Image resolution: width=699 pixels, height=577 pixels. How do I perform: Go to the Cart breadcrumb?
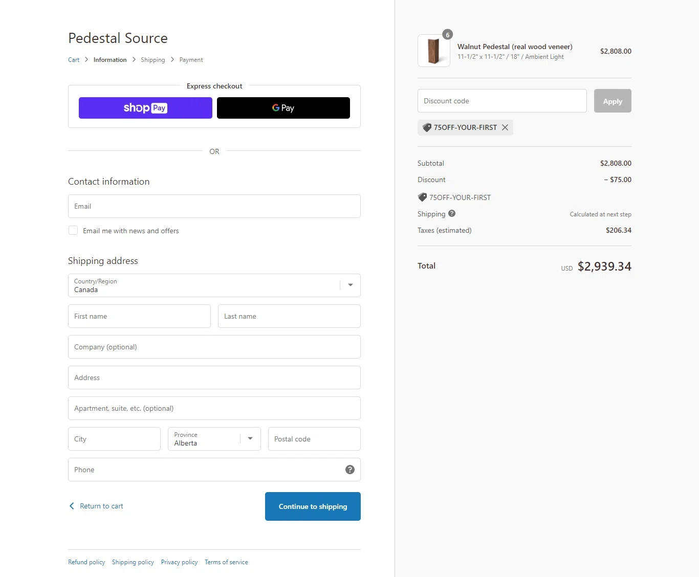pyautogui.click(x=74, y=60)
